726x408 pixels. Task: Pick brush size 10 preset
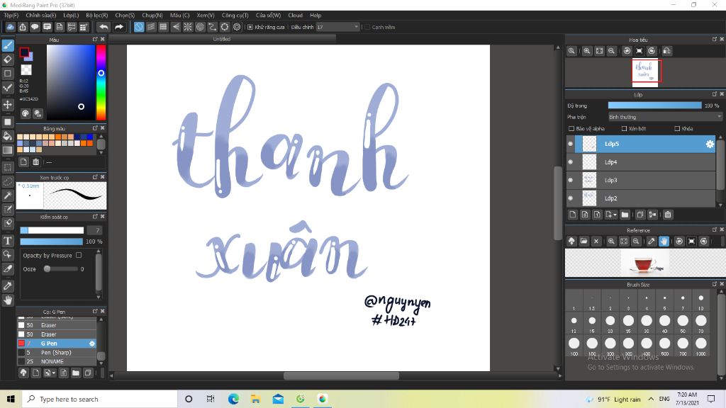point(700,301)
